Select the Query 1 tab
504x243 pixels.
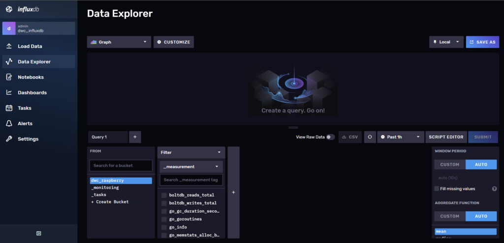[108, 137]
